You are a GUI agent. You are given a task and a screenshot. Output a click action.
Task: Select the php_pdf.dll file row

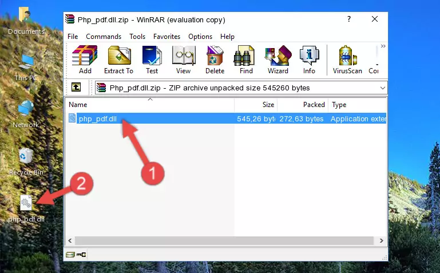pos(226,118)
